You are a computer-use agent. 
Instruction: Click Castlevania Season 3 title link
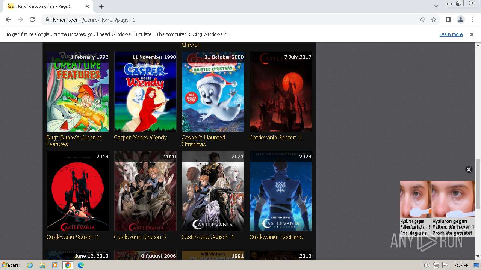tap(140, 237)
